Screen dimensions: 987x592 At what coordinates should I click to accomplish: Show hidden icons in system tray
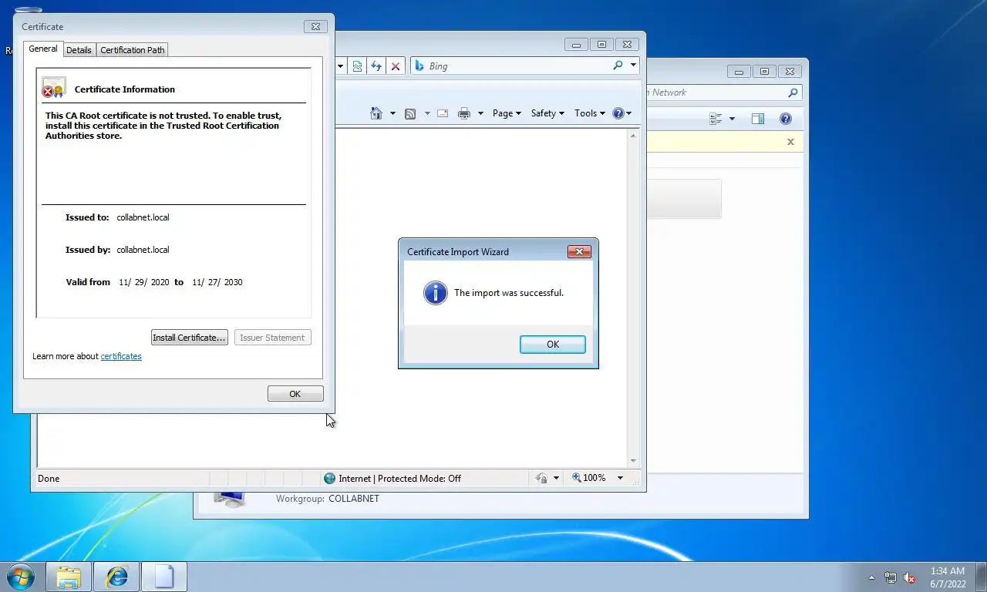[871, 577]
